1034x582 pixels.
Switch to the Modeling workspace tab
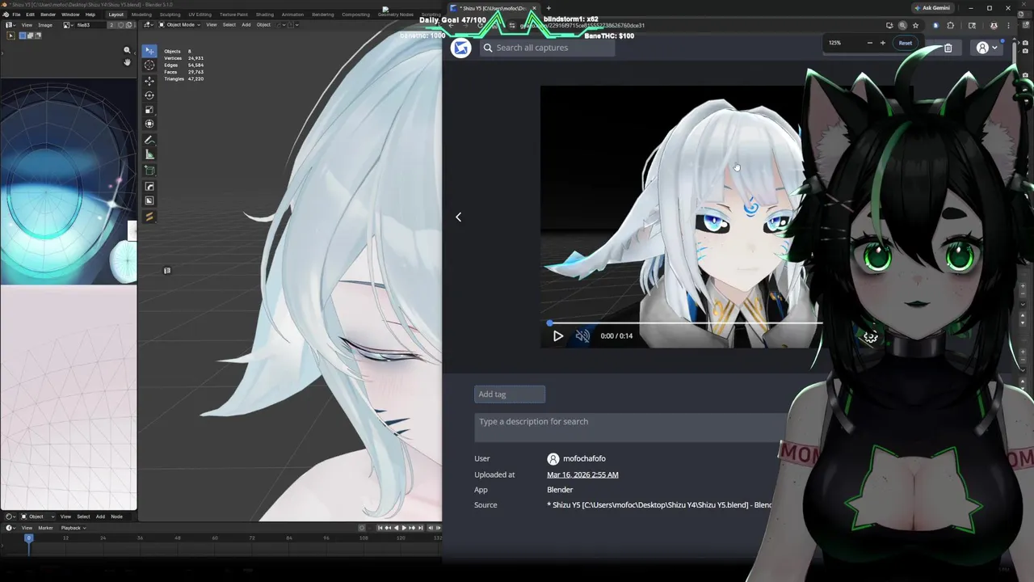coord(141,15)
